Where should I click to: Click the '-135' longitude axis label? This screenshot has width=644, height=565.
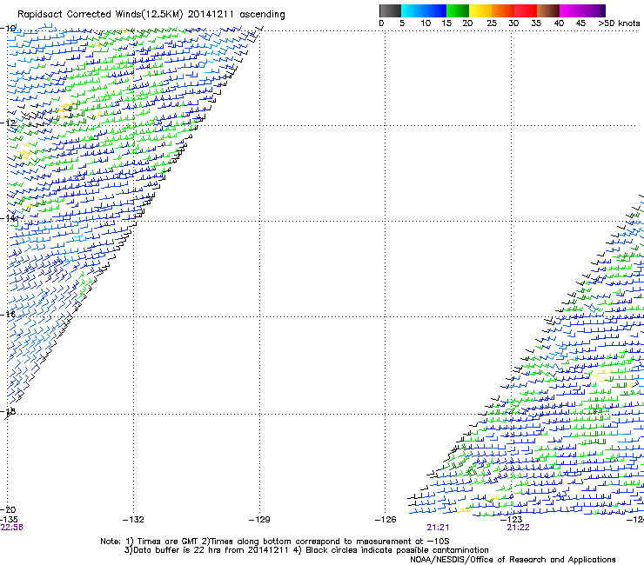(9, 520)
